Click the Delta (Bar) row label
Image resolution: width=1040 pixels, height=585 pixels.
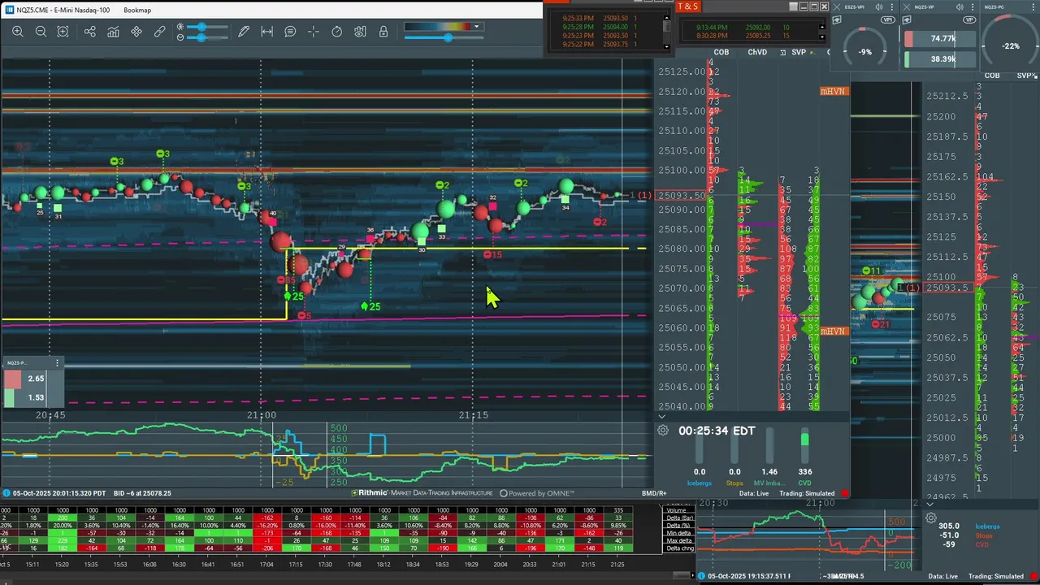point(678,518)
